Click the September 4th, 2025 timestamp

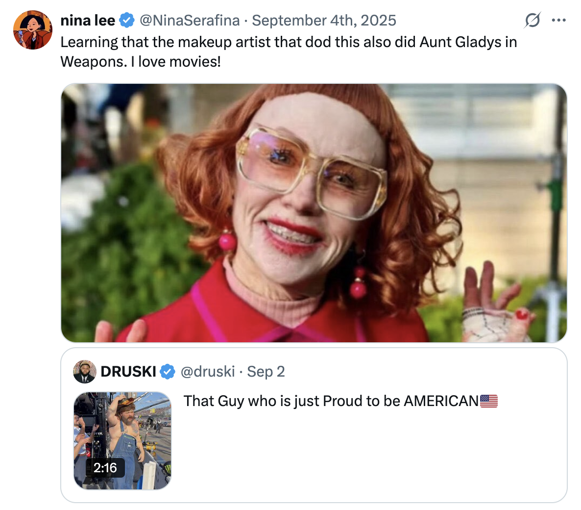[324, 20]
